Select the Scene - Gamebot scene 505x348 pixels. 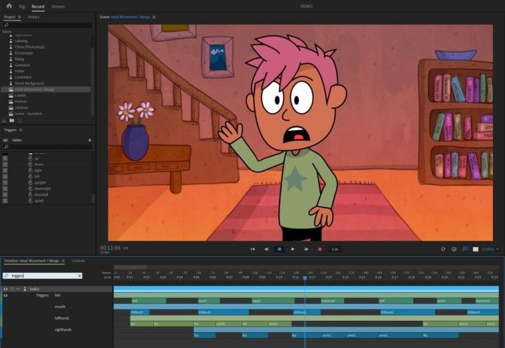[x=28, y=113]
